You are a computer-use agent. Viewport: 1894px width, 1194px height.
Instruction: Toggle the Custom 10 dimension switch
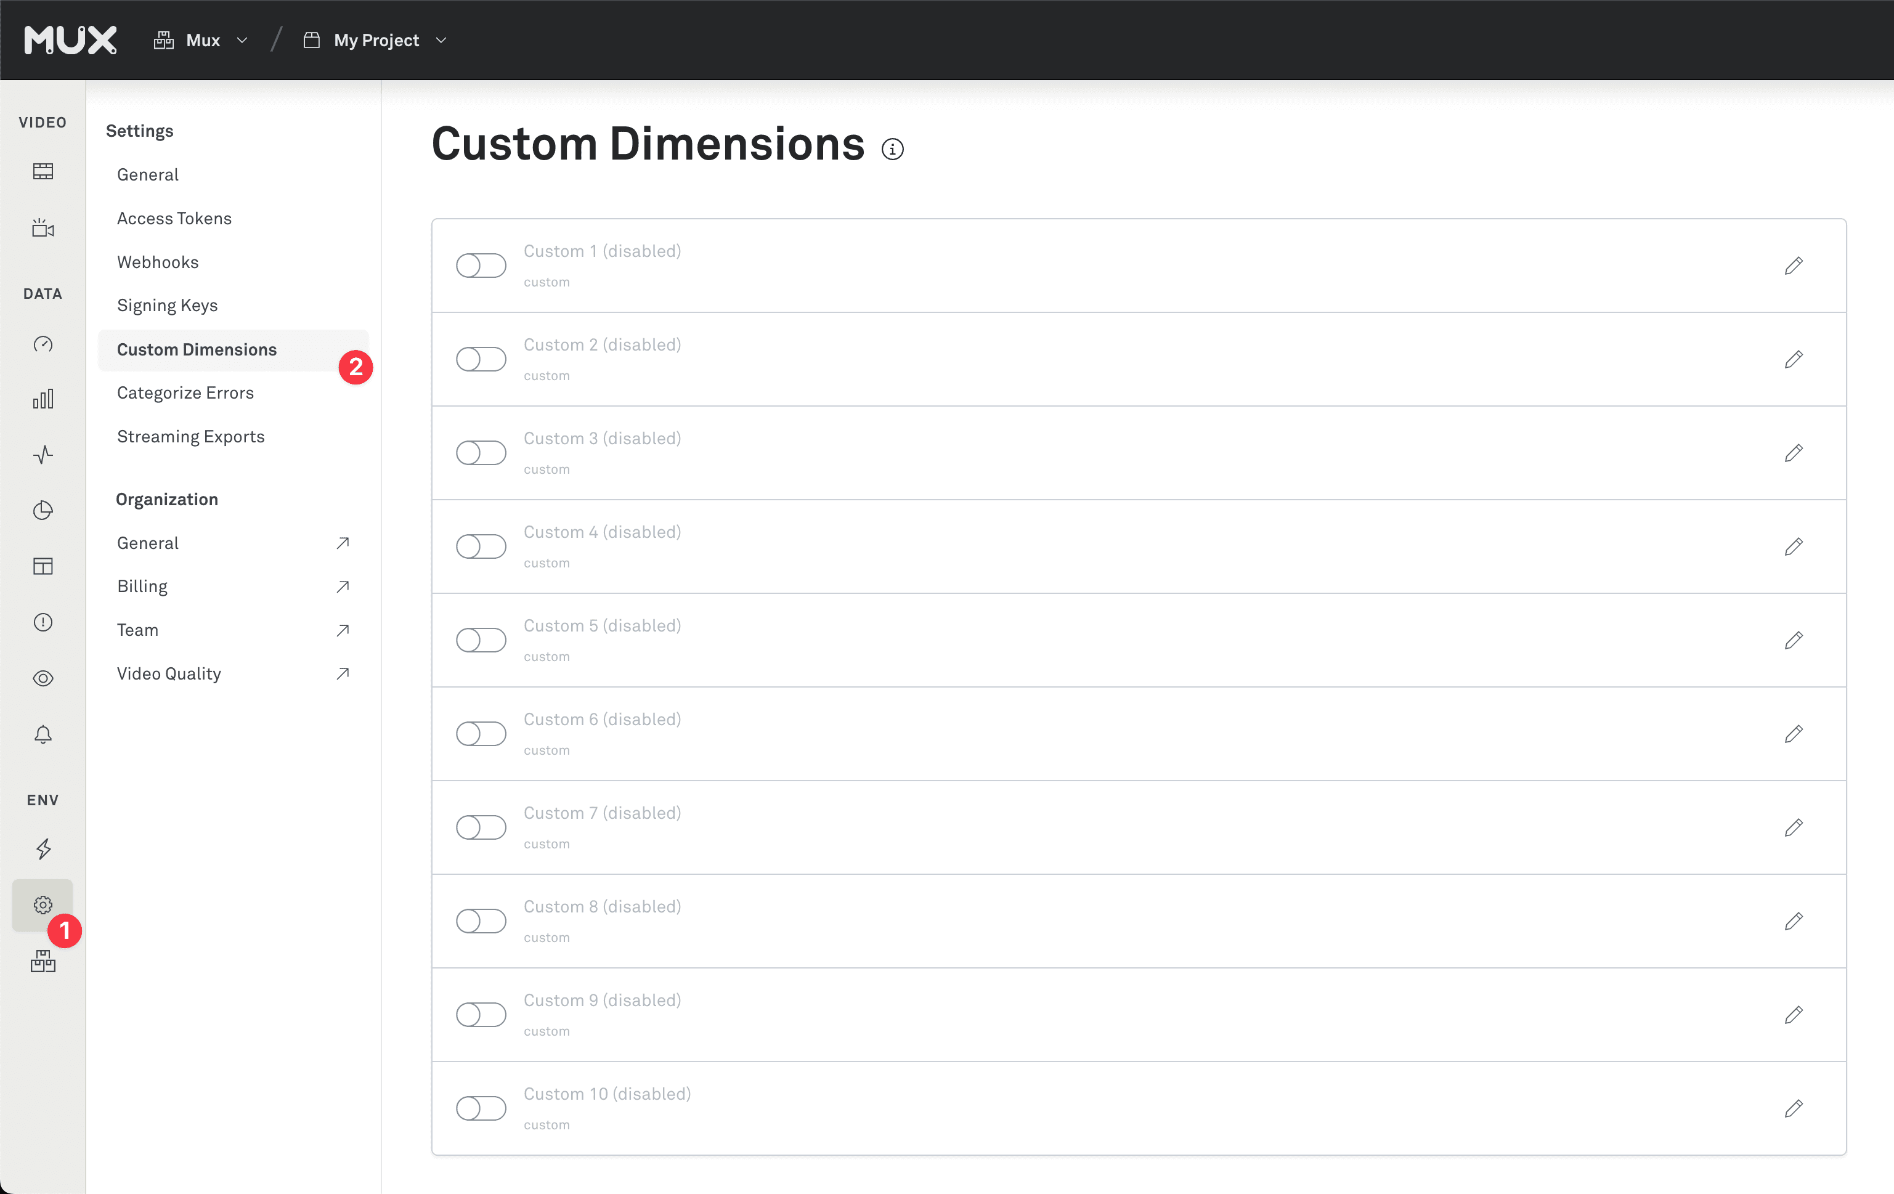(481, 1108)
